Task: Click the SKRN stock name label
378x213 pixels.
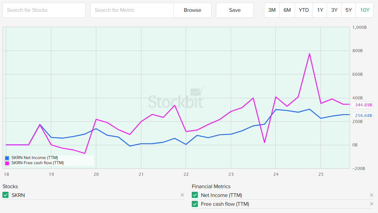Action: pos(18,195)
